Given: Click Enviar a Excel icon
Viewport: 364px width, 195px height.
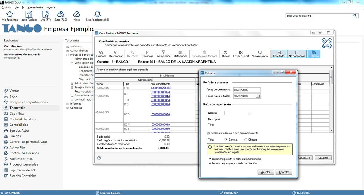Looking at the screenshot, I should coord(241,54).
